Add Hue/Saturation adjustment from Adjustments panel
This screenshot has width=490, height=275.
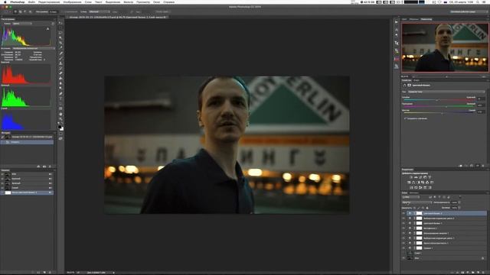[409, 183]
